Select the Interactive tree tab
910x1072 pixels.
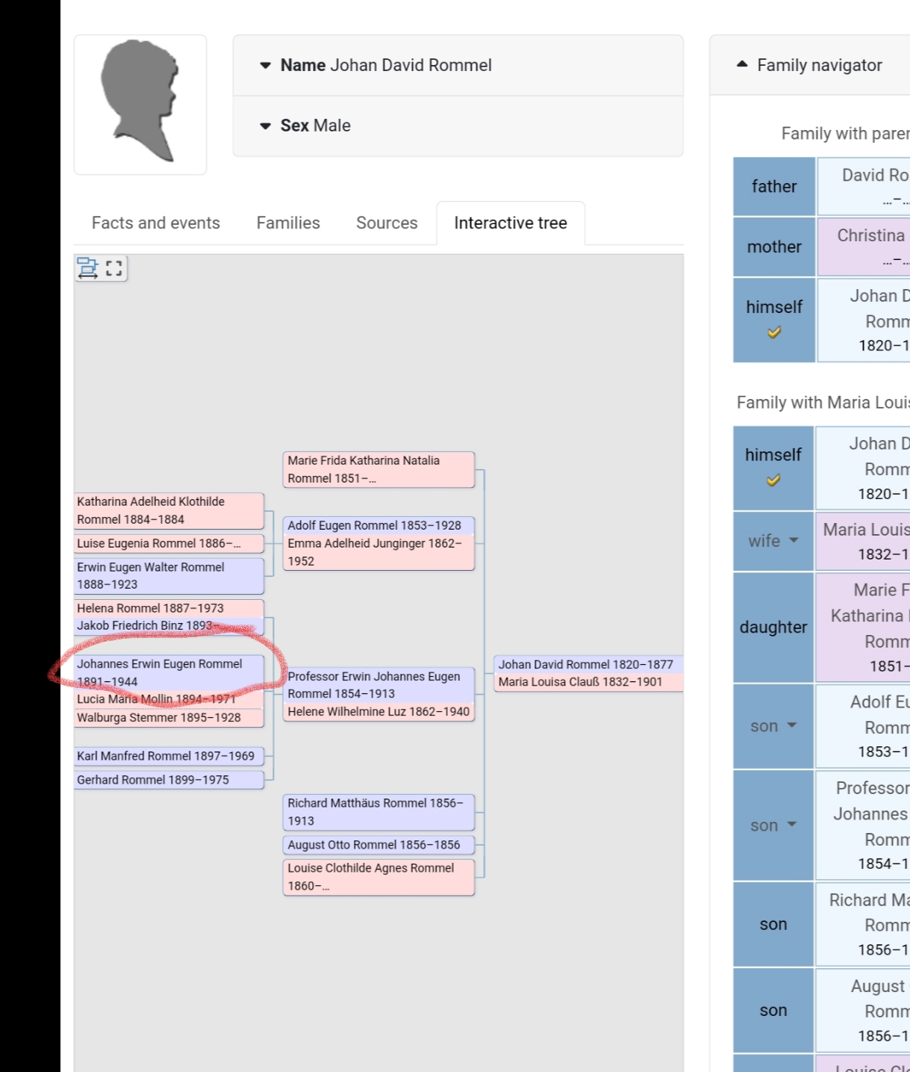click(511, 223)
